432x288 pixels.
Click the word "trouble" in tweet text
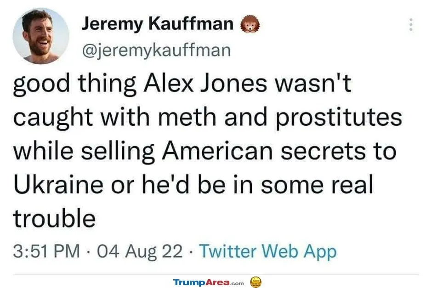point(54,219)
